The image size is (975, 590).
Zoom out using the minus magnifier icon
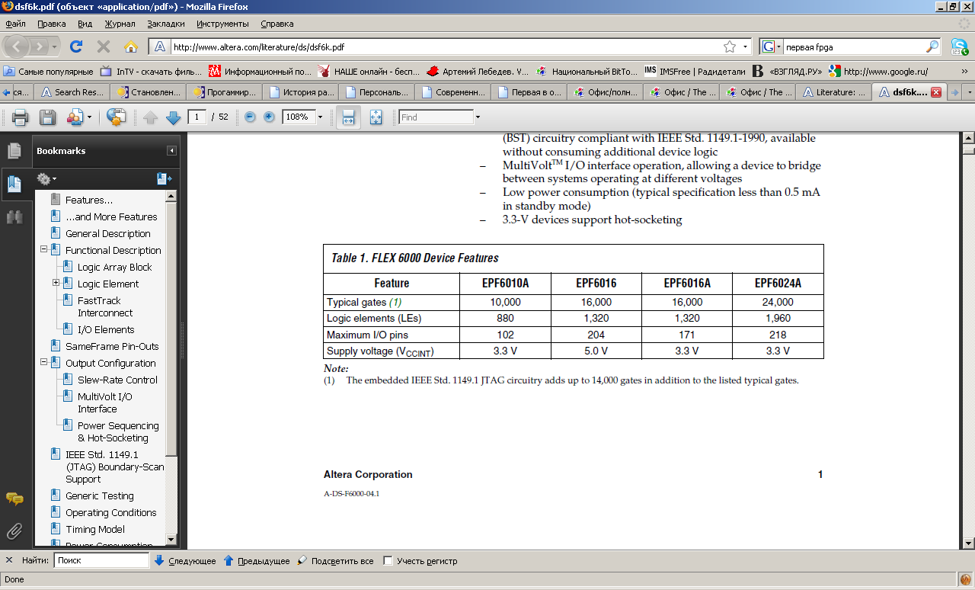pos(250,117)
